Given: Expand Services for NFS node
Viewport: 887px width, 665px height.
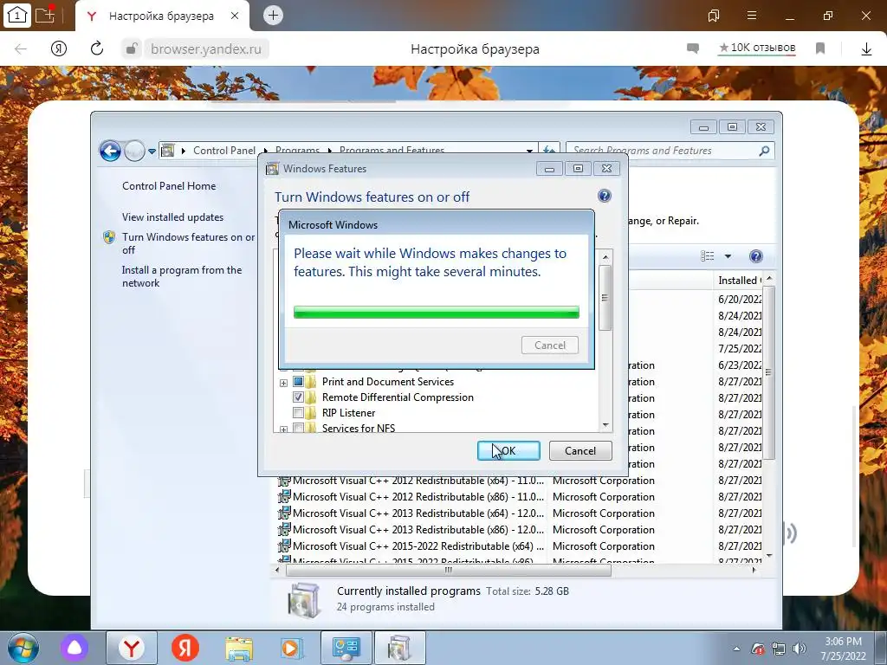Looking at the screenshot, I should pyautogui.click(x=283, y=429).
